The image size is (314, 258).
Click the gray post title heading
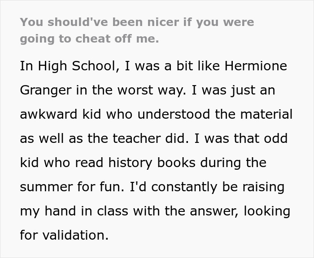click(137, 30)
